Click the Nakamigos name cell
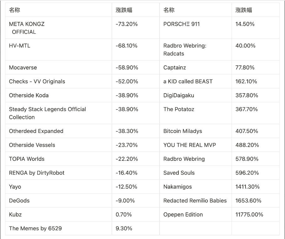 177,187
